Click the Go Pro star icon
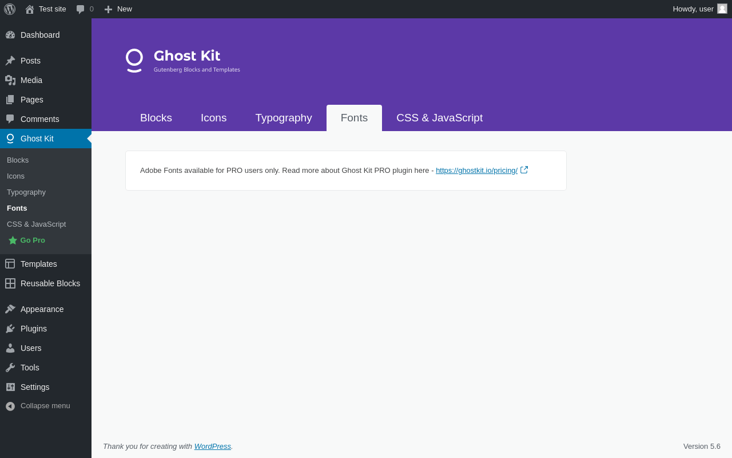732x458 pixels. coord(13,240)
